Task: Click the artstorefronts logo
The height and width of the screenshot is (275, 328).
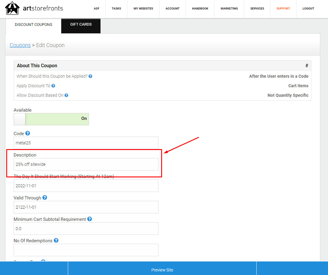Action: tap(34, 8)
